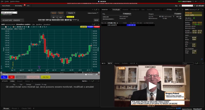Click the notification badge on Bot di trading

point(25,5)
